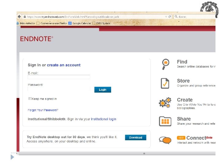
Task: Reload the page with the refresh icon
Action: [170, 17]
